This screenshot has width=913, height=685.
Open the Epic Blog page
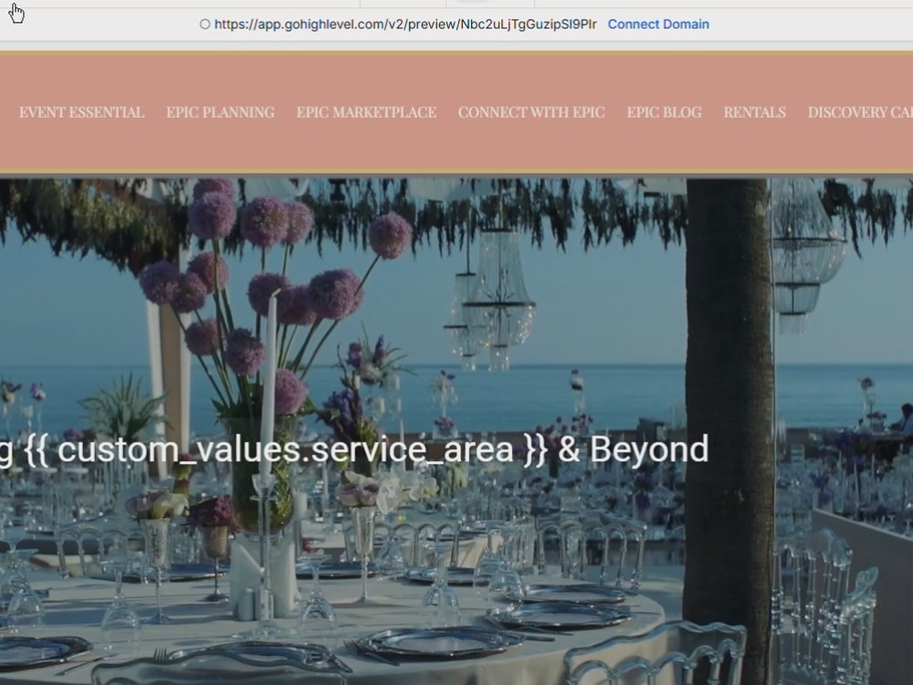click(665, 112)
